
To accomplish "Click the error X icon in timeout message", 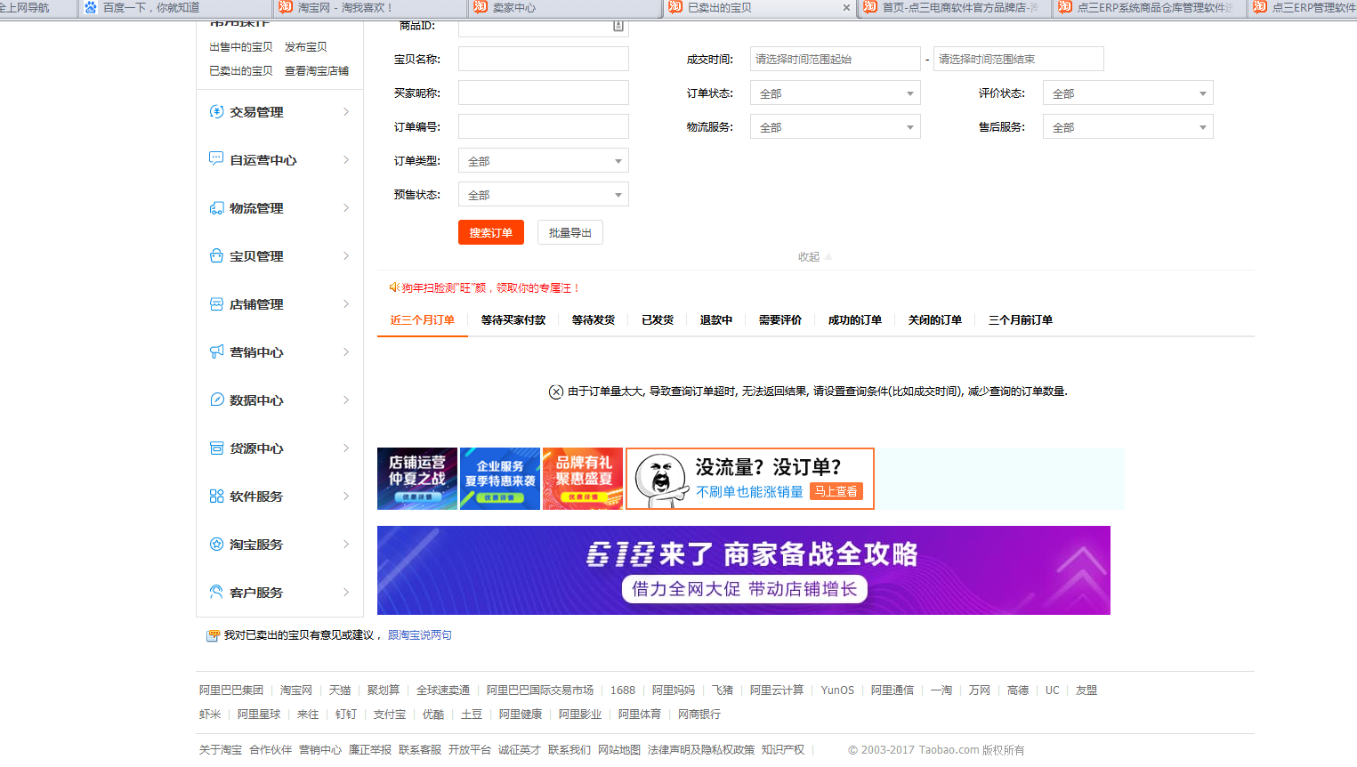I will click(x=556, y=392).
